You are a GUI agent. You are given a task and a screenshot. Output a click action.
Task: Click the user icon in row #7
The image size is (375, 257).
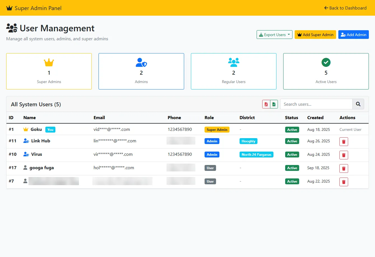tap(25, 181)
